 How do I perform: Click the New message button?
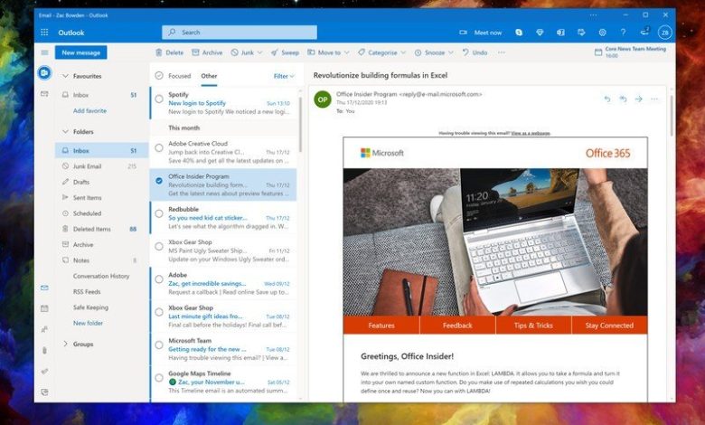(81, 52)
